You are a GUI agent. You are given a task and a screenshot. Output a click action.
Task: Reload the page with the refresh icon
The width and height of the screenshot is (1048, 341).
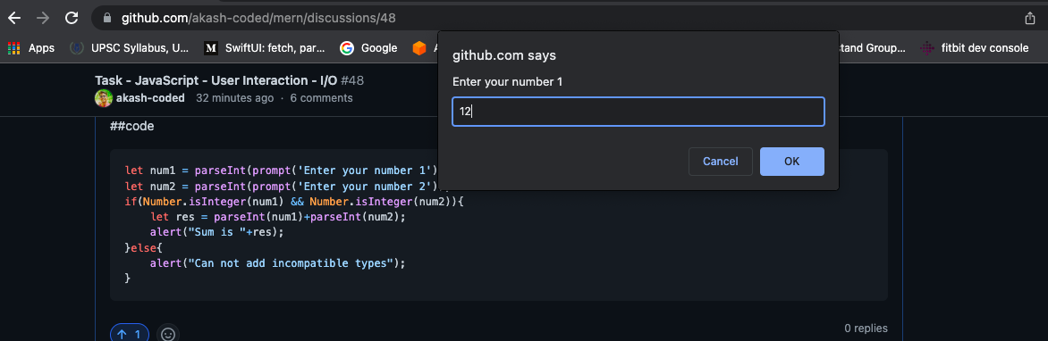click(x=72, y=18)
